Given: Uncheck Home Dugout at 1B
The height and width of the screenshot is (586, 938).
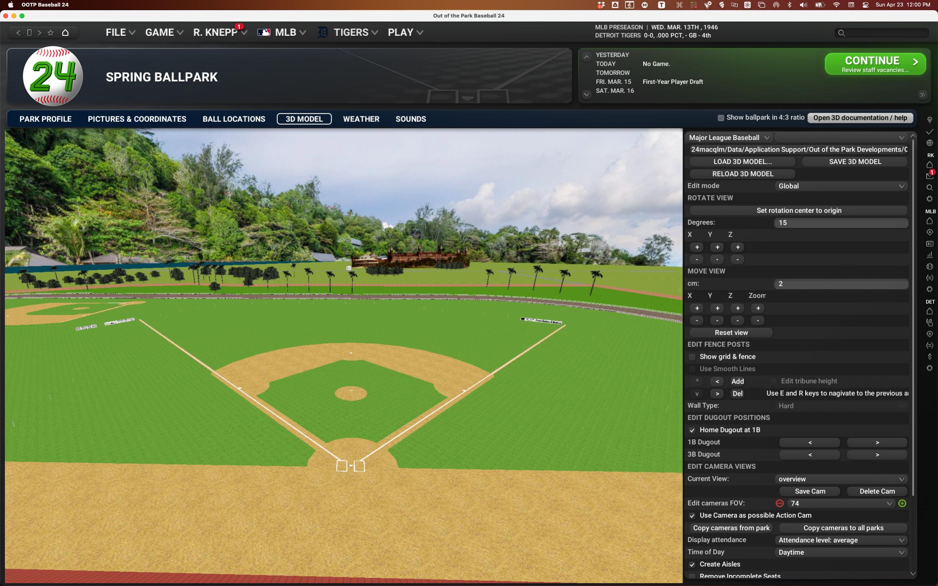Looking at the screenshot, I should 692,430.
